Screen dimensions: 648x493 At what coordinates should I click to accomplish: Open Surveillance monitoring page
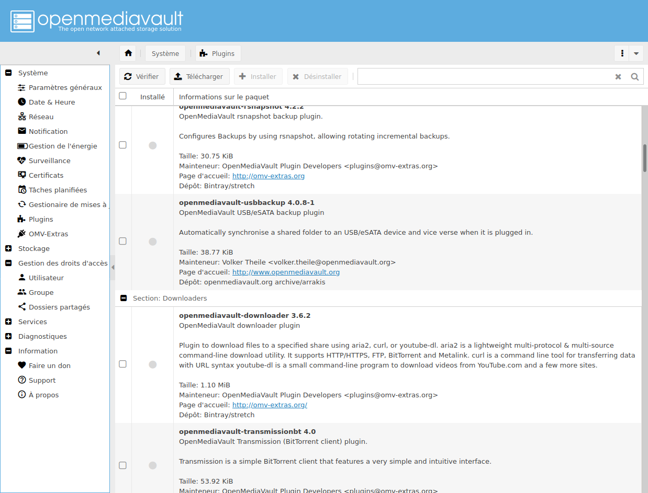(49, 160)
